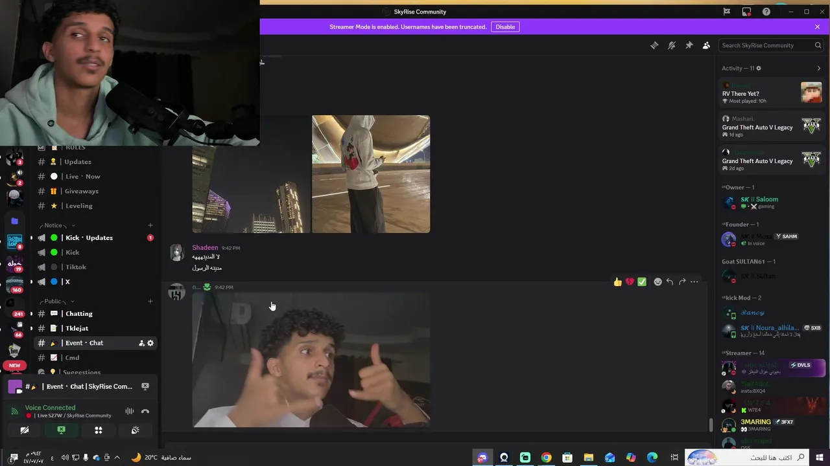Open the Live · Now channel
The image size is (830, 466).
click(95, 176)
